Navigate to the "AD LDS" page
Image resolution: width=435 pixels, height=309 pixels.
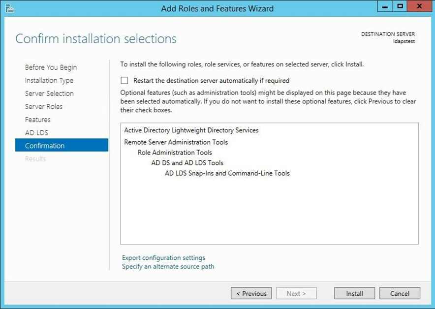[x=36, y=132]
